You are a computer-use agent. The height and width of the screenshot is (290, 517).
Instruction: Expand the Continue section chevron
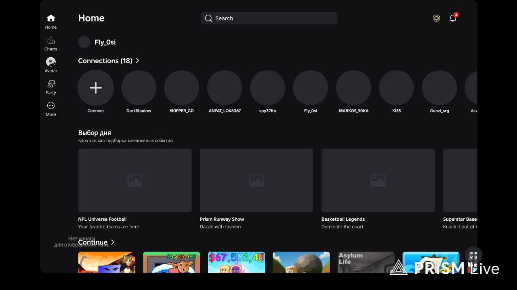(x=113, y=242)
